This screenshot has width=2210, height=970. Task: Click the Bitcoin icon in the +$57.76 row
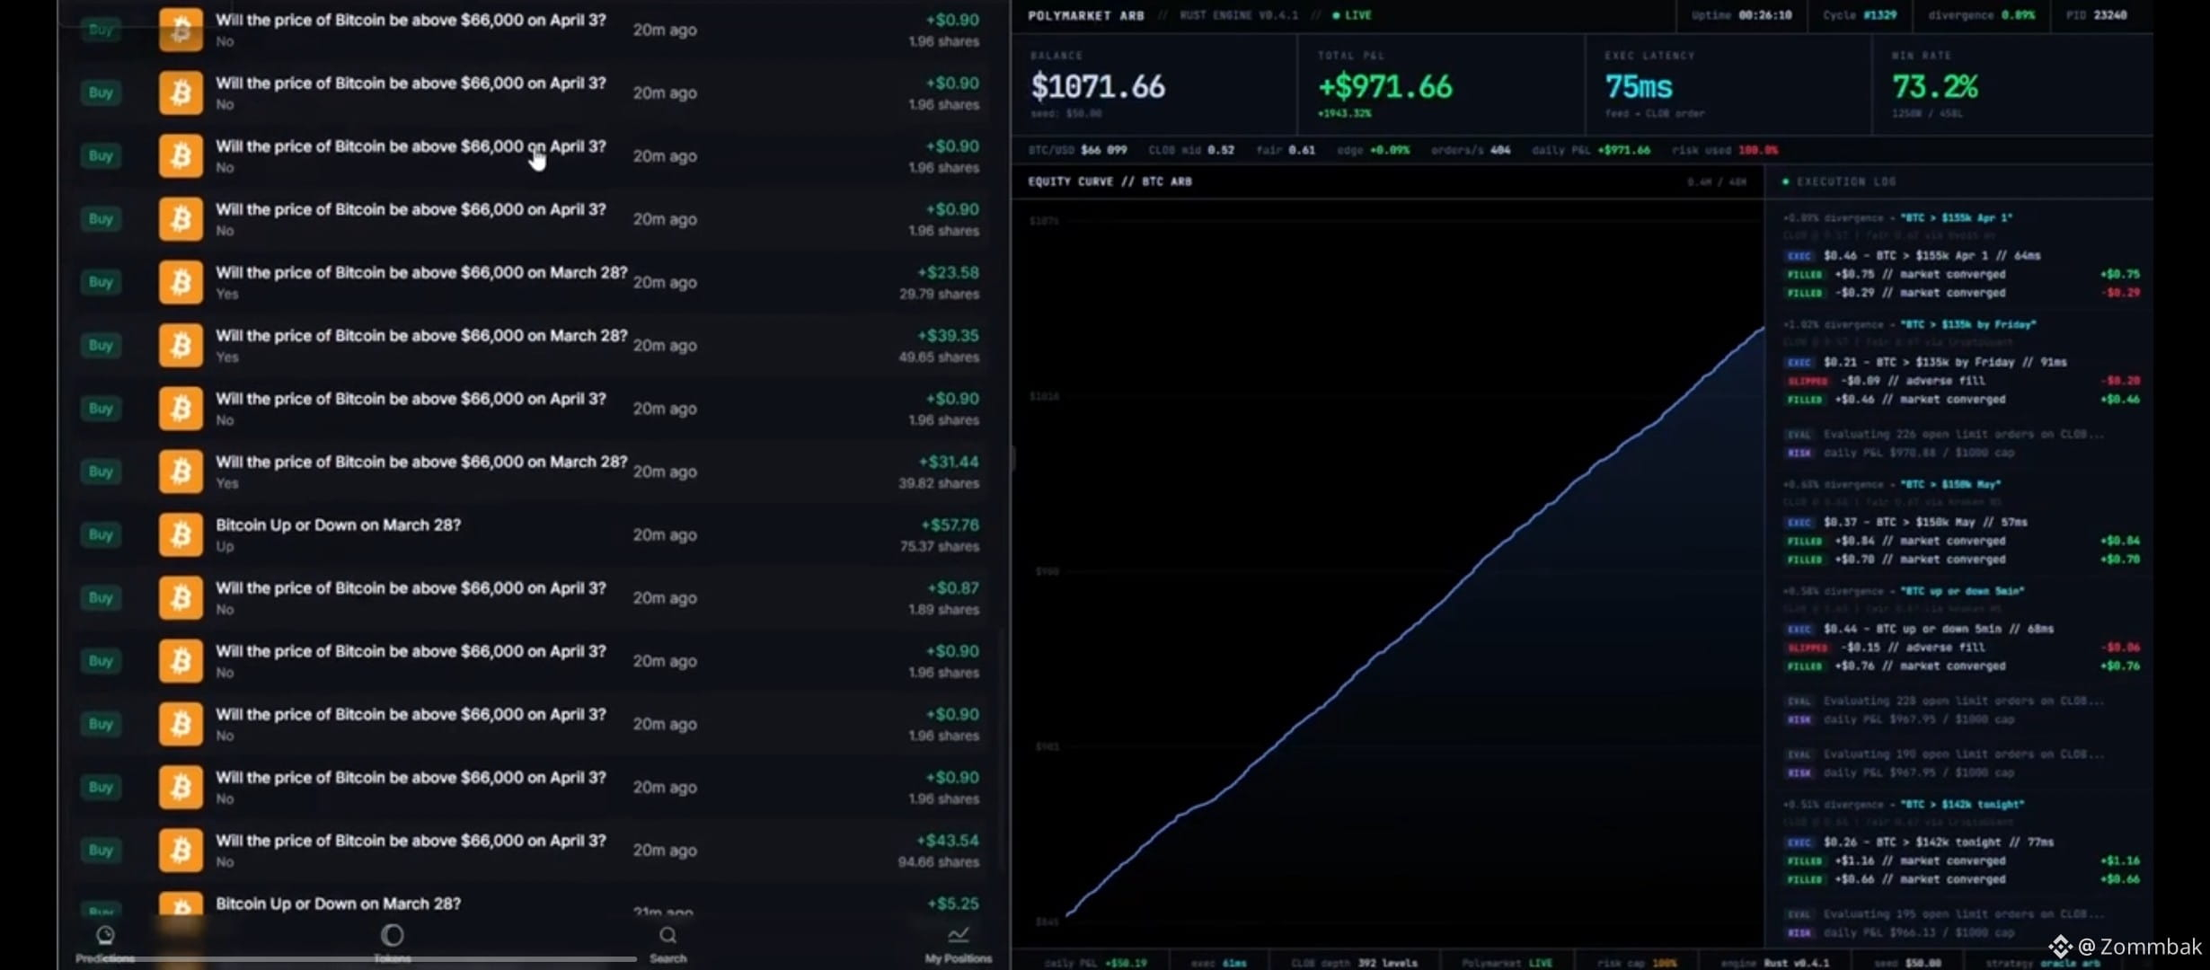[x=181, y=534]
